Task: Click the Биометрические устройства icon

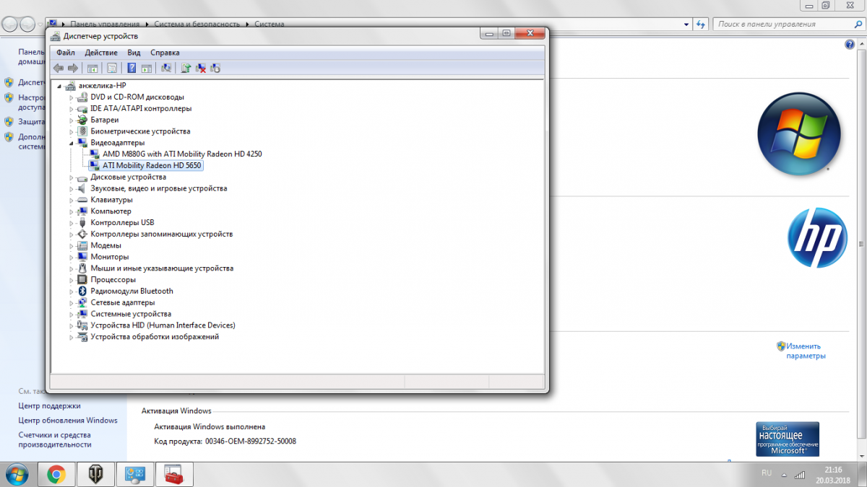Action: click(x=82, y=131)
